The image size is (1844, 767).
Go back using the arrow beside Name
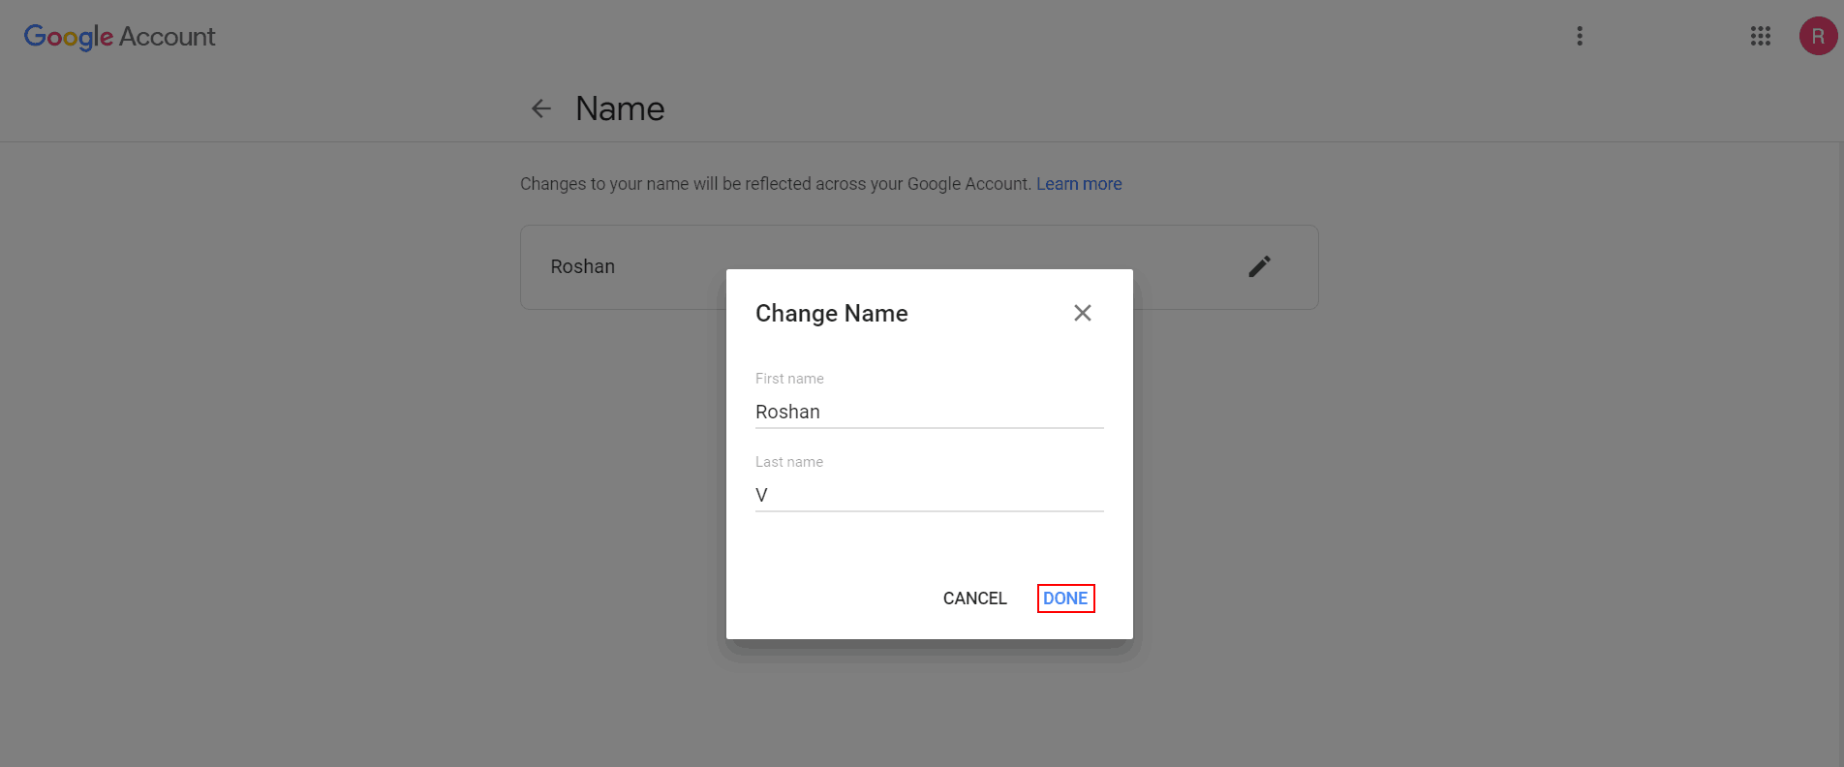(541, 108)
